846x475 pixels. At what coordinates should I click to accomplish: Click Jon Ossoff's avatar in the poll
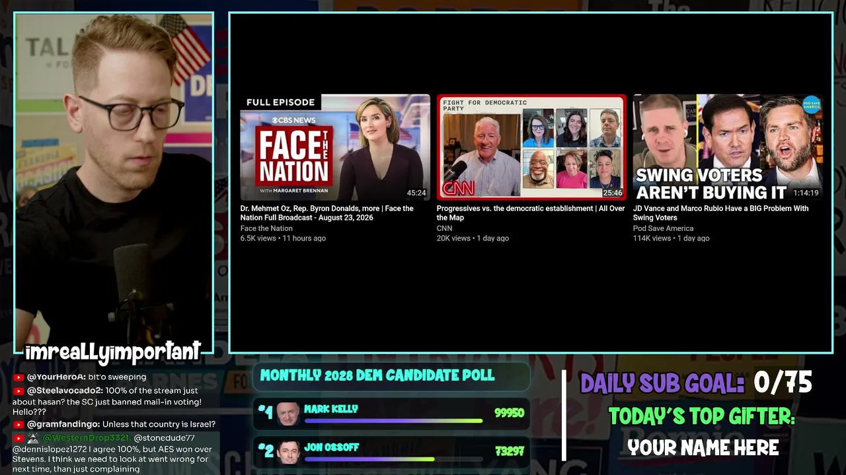point(288,452)
